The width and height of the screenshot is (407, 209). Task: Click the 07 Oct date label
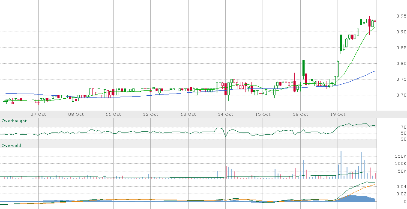click(x=38, y=114)
